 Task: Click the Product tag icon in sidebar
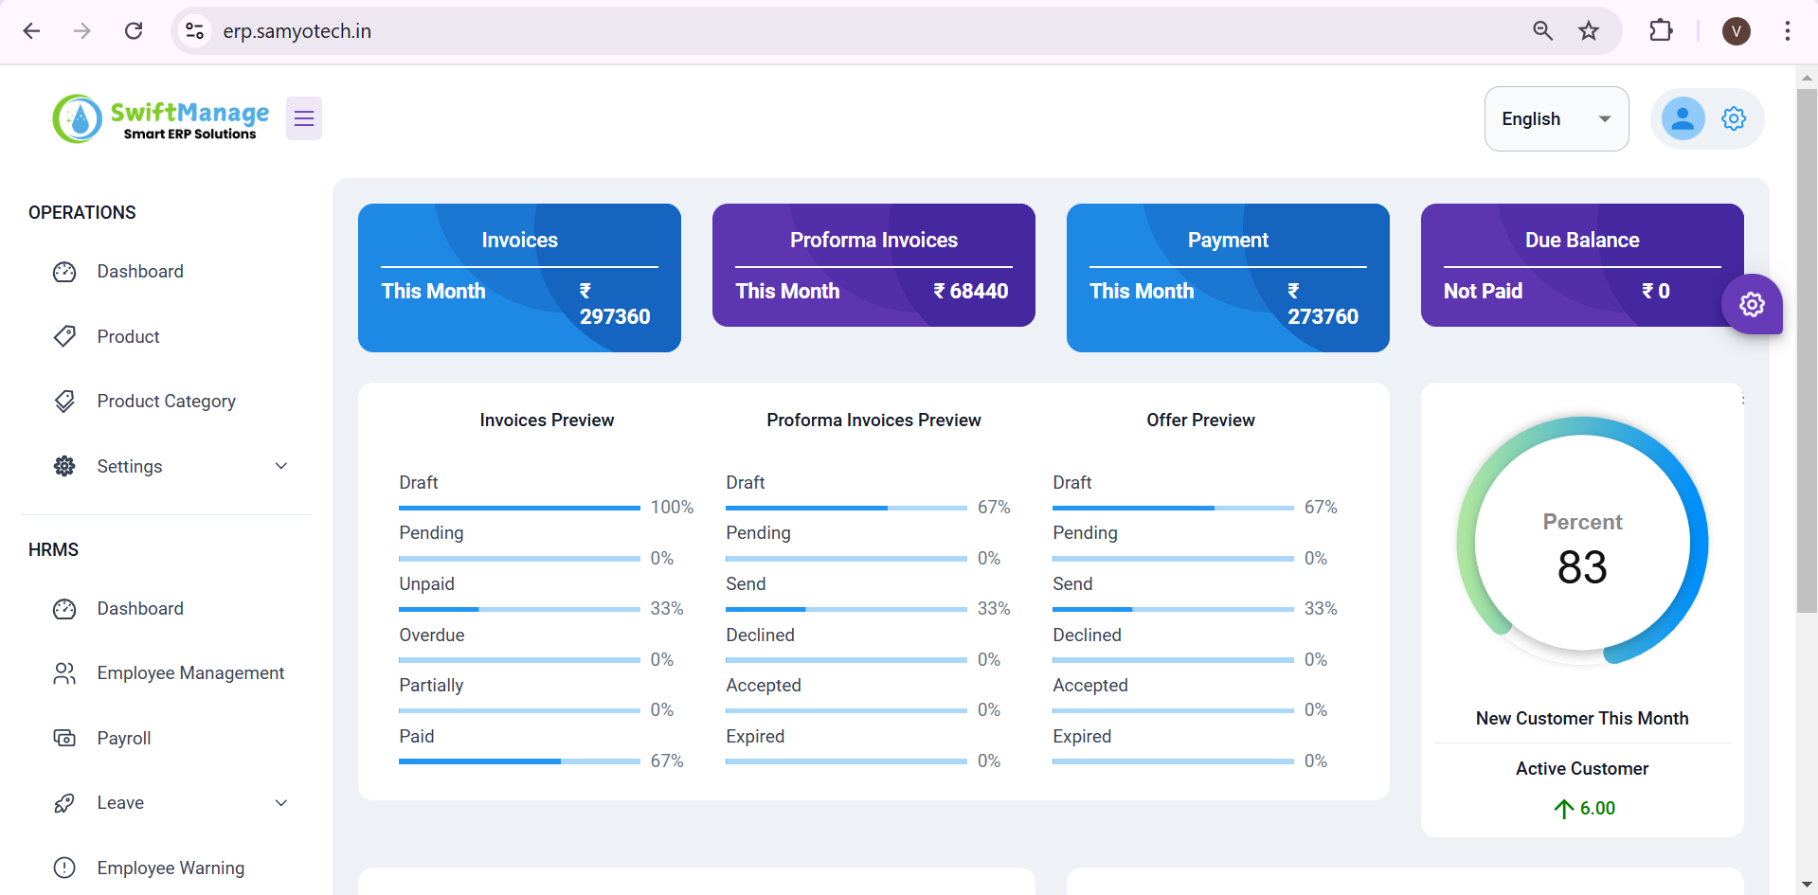click(x=64, y=336)
